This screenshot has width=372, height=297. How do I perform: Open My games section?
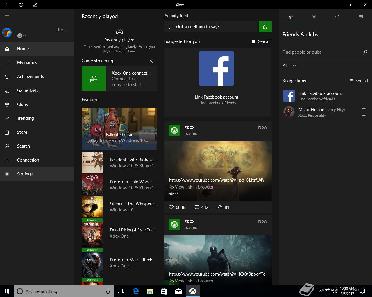coord(37,63)
